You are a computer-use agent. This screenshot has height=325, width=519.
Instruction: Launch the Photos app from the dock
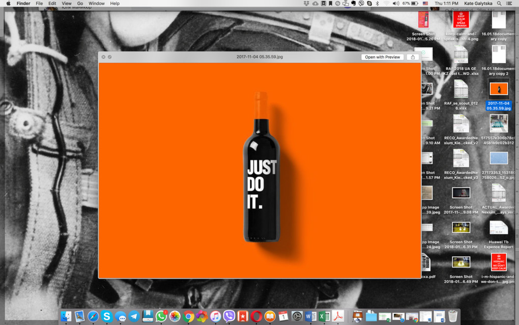[x=175, y=316]
